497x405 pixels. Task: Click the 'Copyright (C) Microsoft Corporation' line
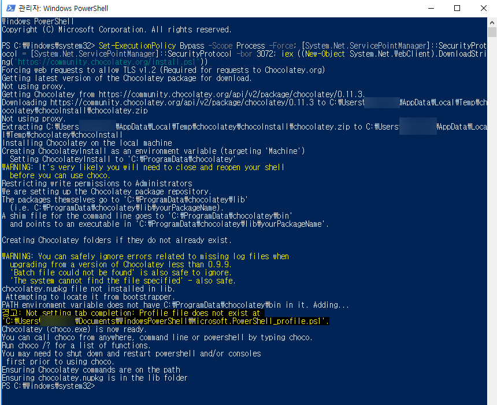117,30
